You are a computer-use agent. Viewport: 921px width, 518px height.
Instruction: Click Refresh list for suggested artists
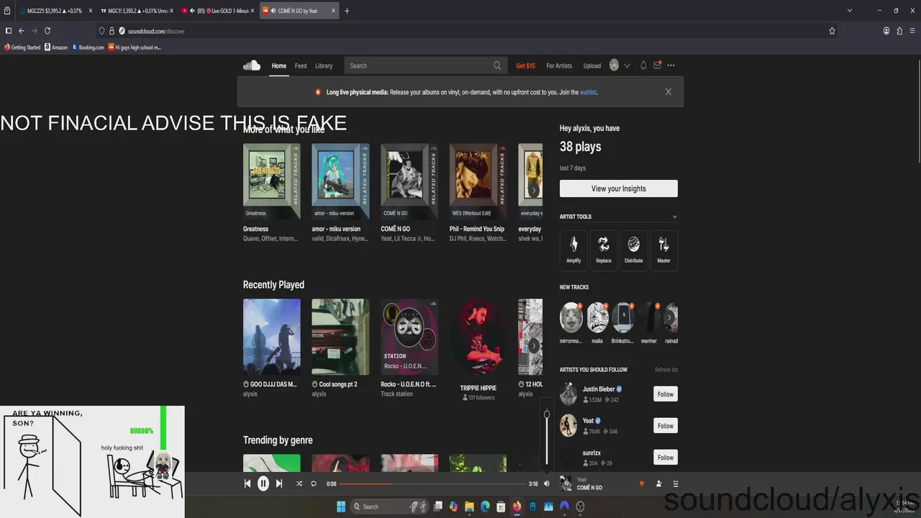point(666,370)
